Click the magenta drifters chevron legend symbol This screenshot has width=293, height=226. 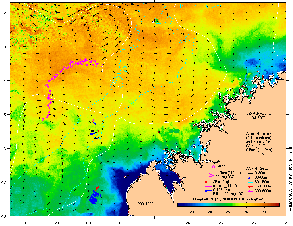211,175
